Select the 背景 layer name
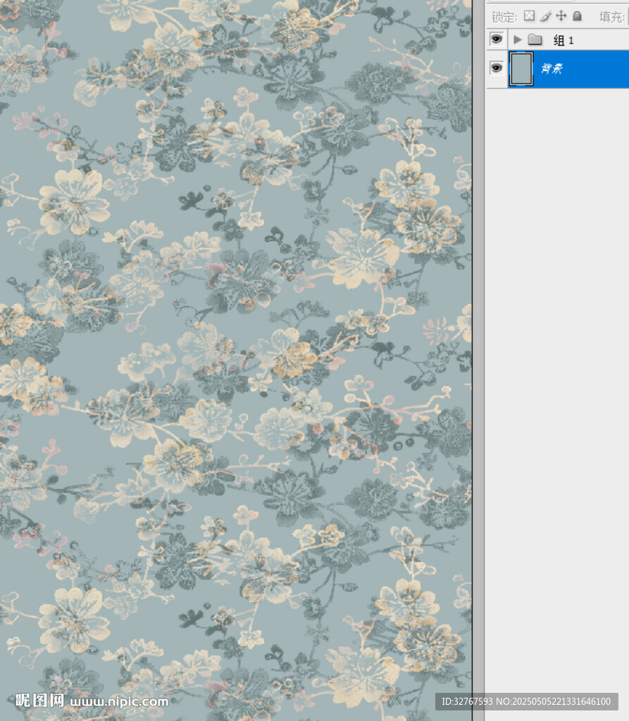 pos(552,69)
